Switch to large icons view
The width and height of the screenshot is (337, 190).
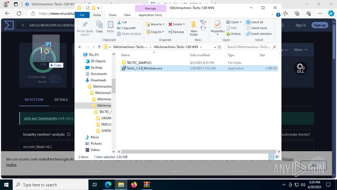click(x=277, y=157)
